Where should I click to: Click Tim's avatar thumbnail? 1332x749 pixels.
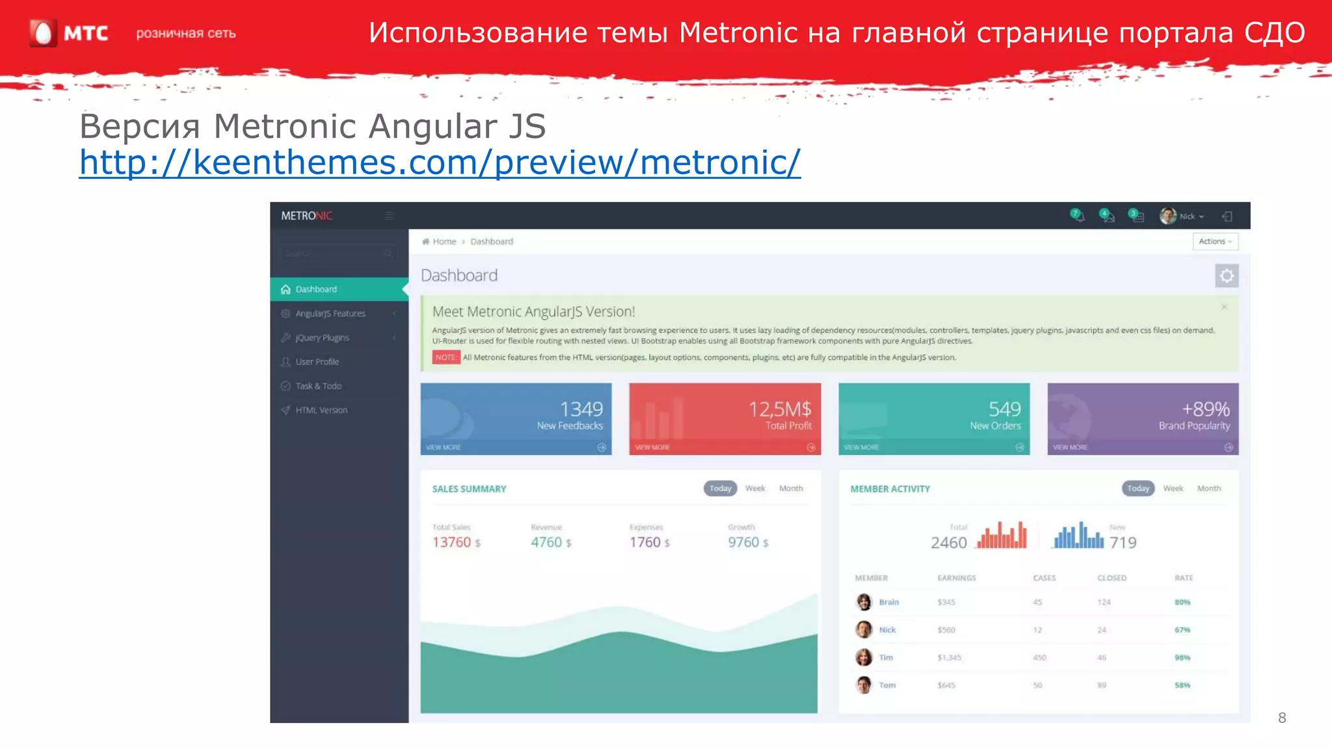click(x=864, y=657)
